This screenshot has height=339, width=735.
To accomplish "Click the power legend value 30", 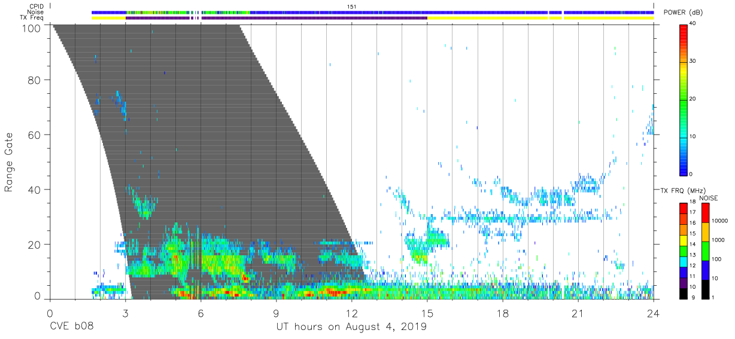I will 693,61.
